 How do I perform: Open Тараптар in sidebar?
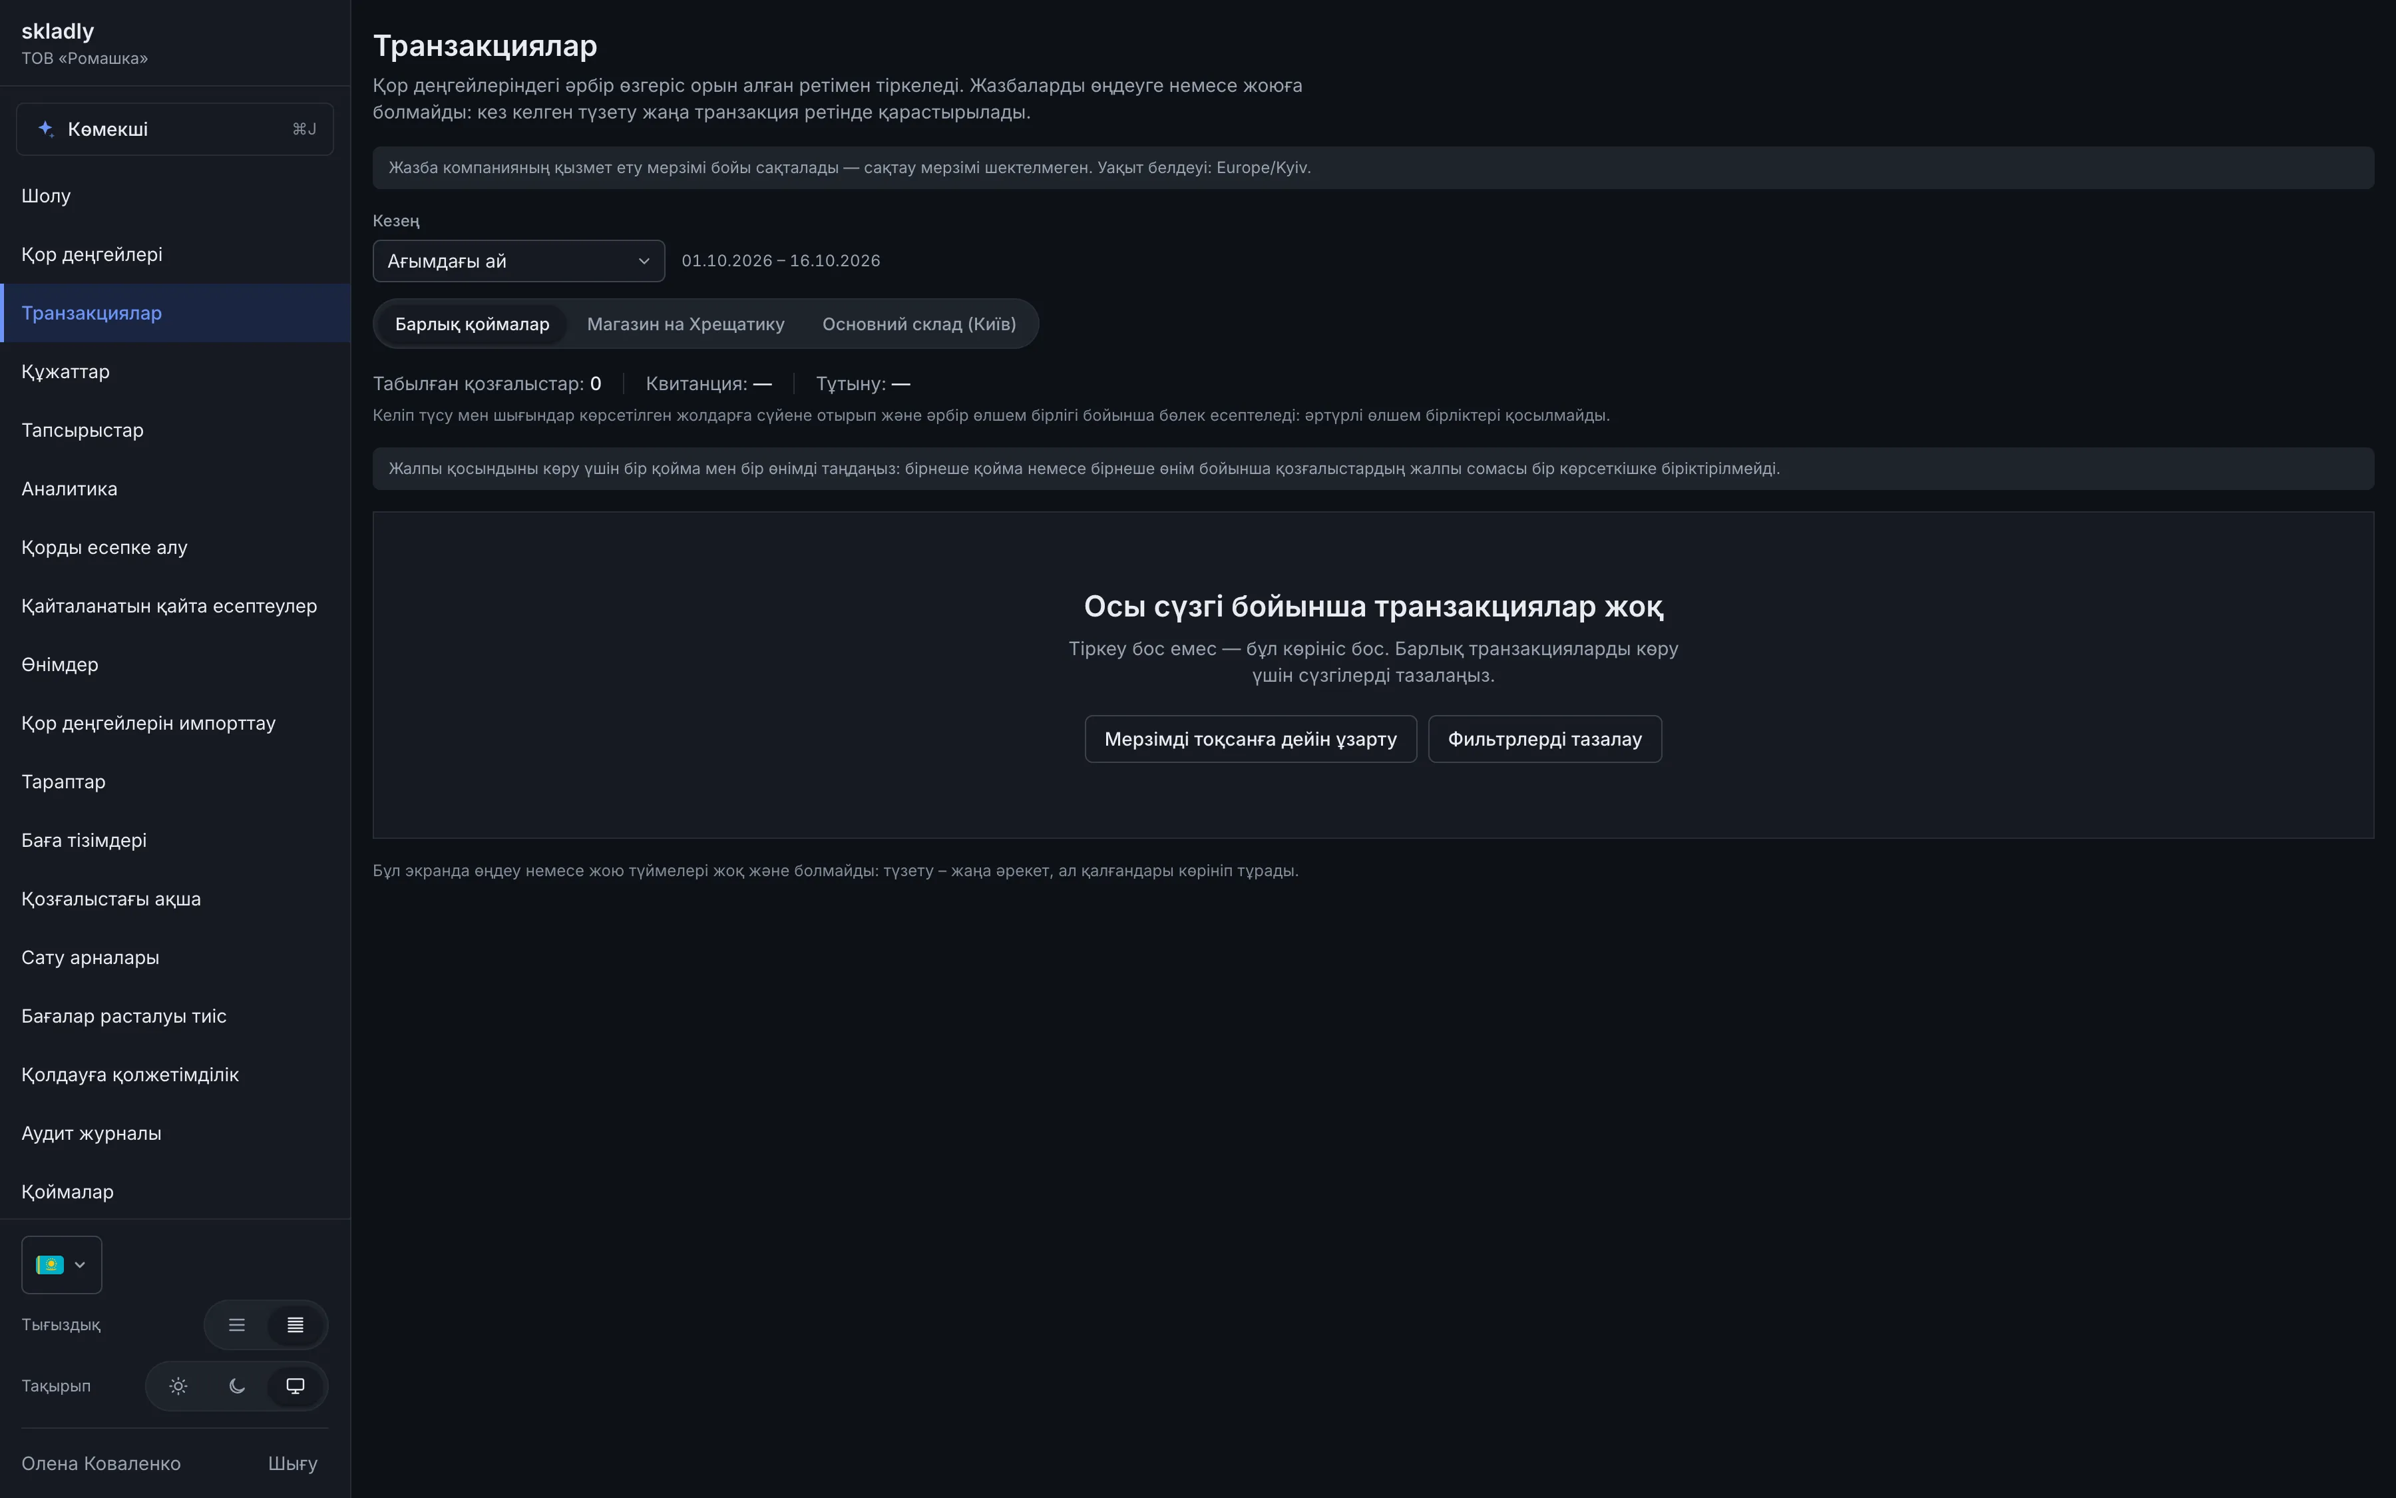175,782
